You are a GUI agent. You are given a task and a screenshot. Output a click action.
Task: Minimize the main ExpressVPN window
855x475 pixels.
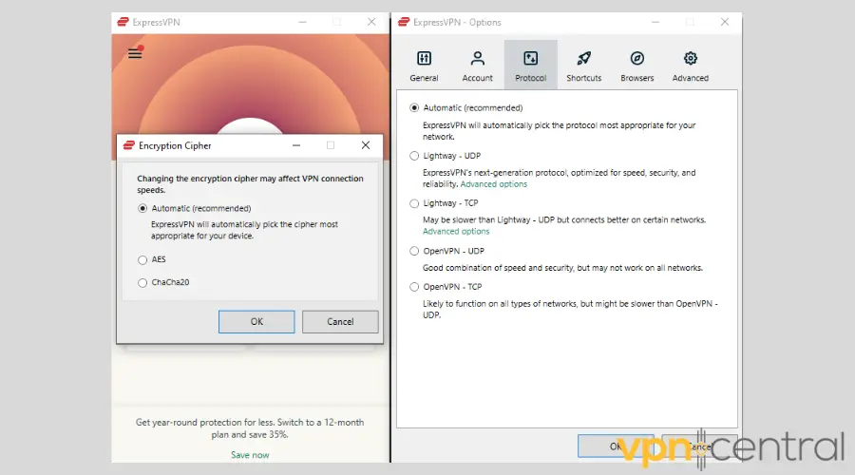[x=302, y=22]
